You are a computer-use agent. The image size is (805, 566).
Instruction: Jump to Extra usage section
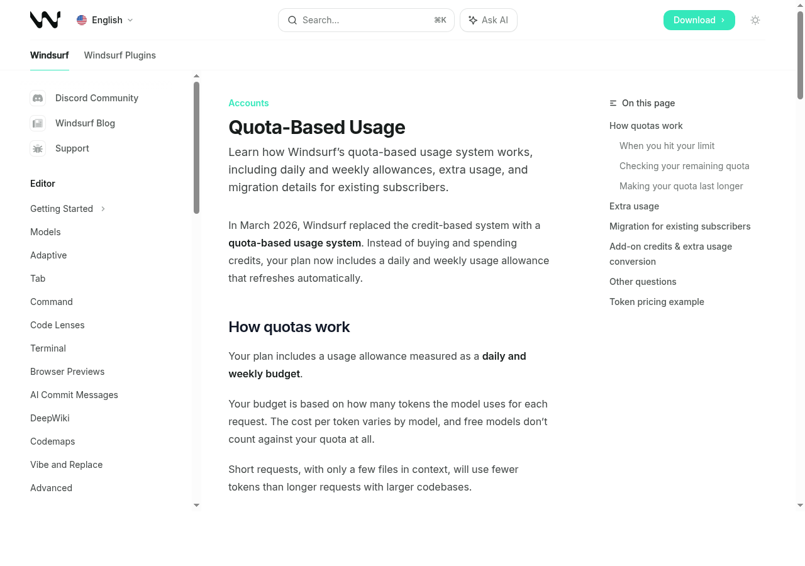(634, 206)
